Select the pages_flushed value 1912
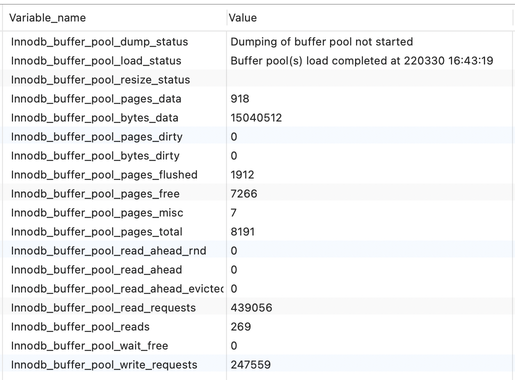 coord(242,175)
